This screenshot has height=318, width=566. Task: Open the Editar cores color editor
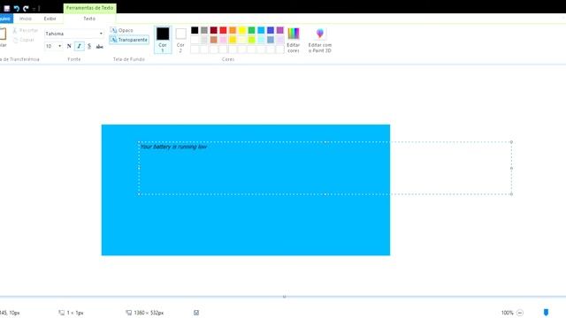click(293, 40)
